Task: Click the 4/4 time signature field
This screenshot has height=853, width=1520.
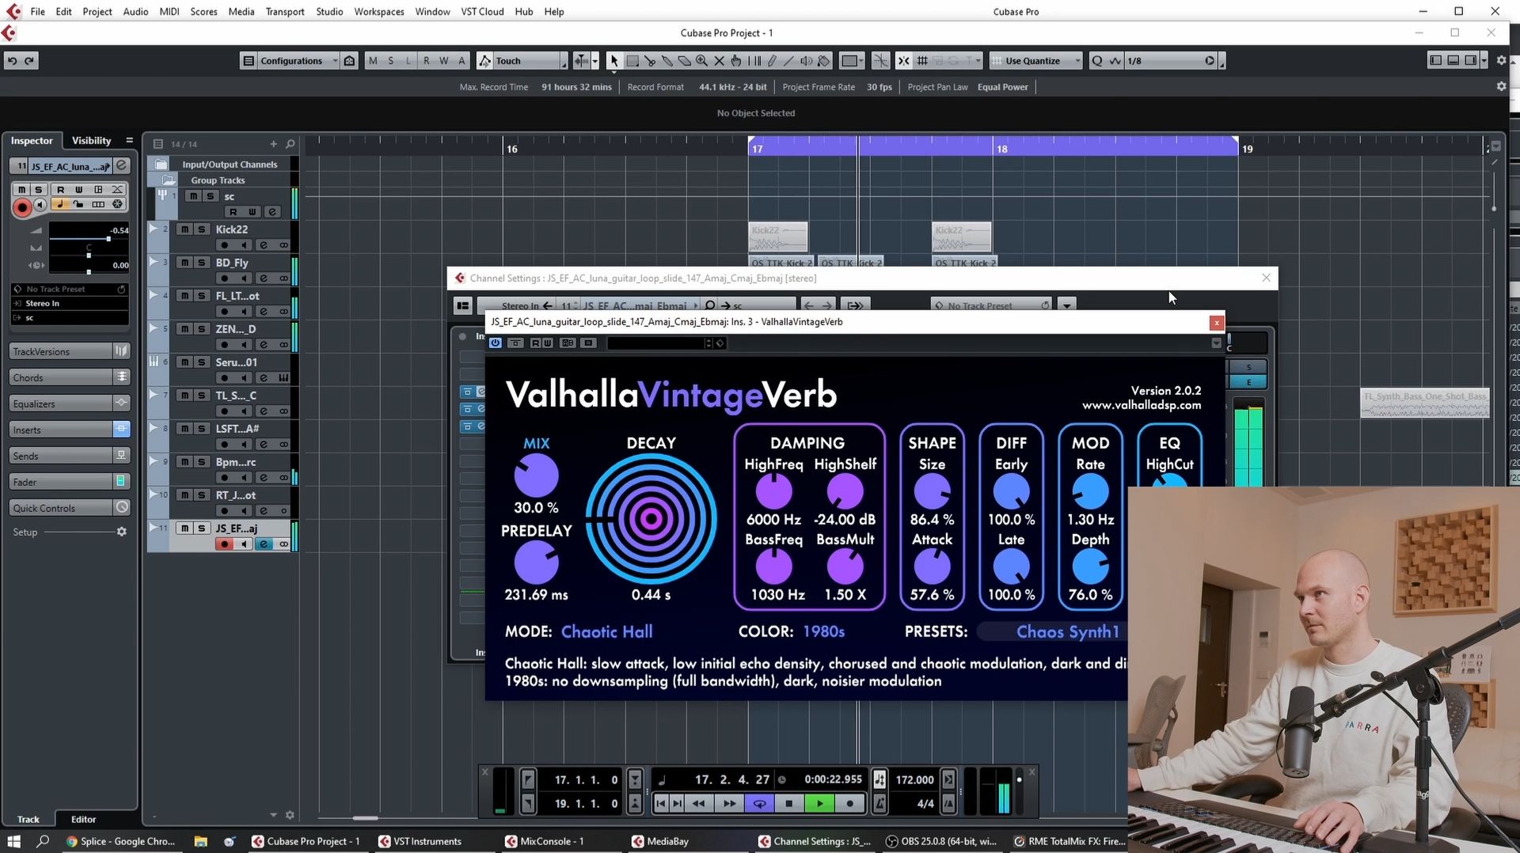Action: [x=925, y=804]
